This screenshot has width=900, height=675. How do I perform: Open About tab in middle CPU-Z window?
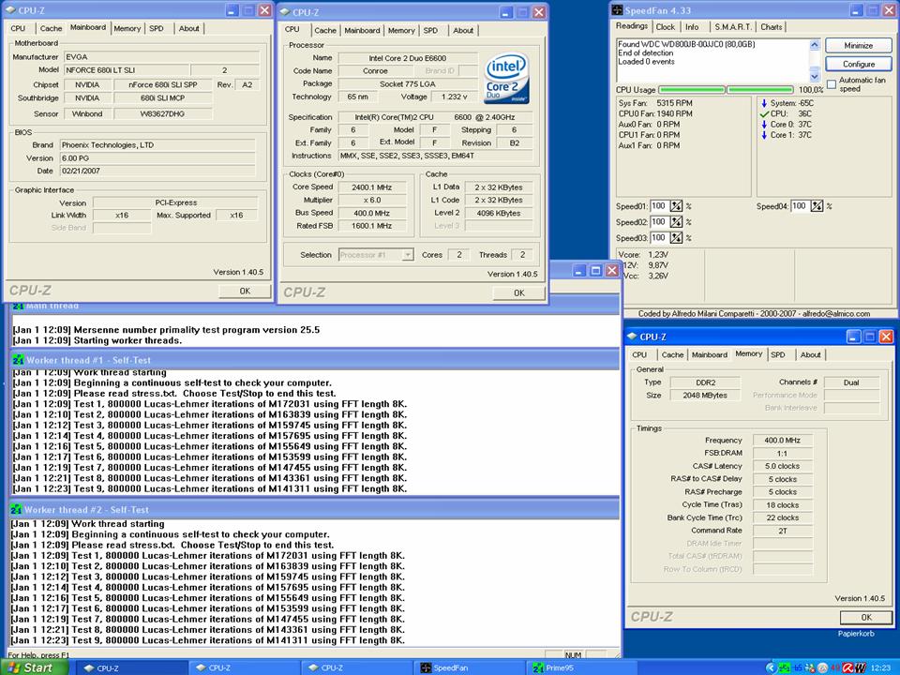pos(463,30)
